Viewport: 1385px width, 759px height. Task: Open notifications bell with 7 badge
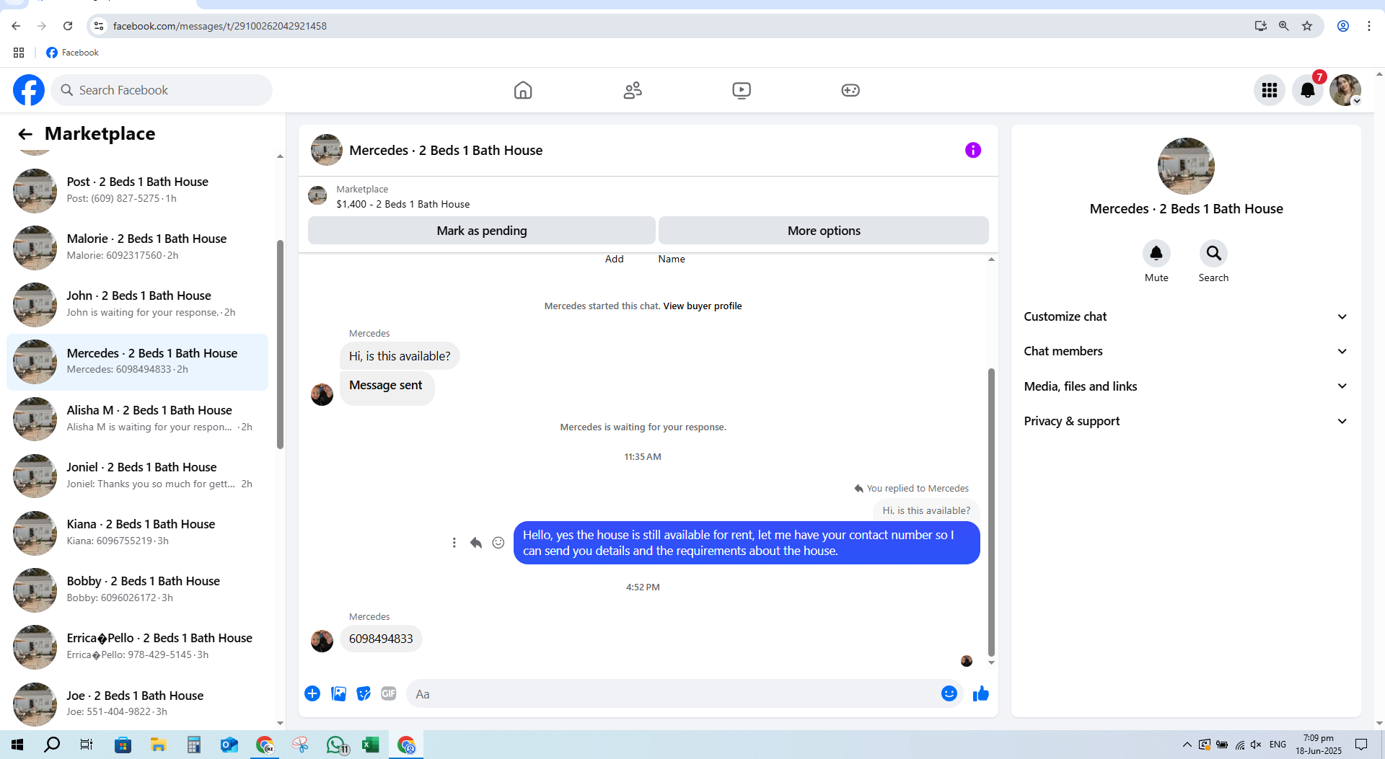click(1308, 90)
